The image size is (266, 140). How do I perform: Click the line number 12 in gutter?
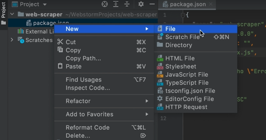point(163,118)
